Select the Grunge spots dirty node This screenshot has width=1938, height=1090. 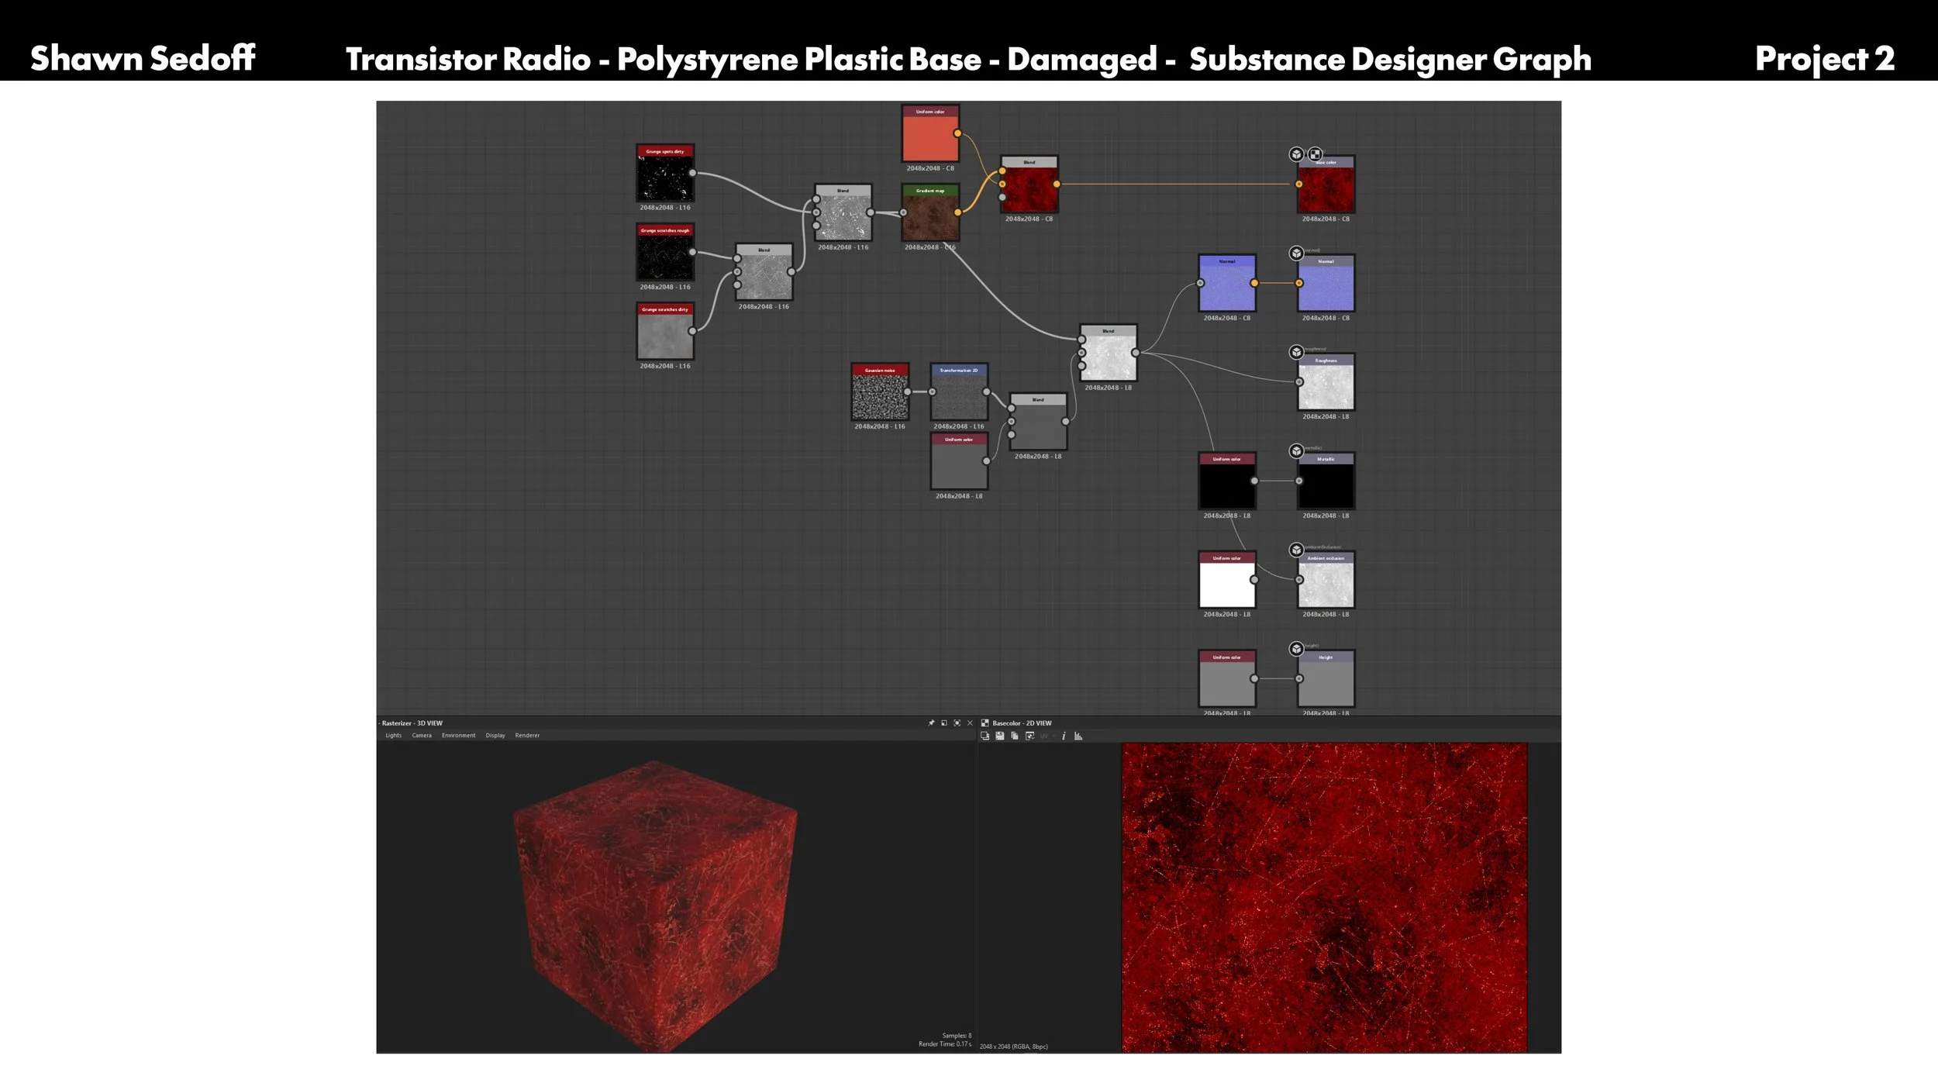pos(665,173)
